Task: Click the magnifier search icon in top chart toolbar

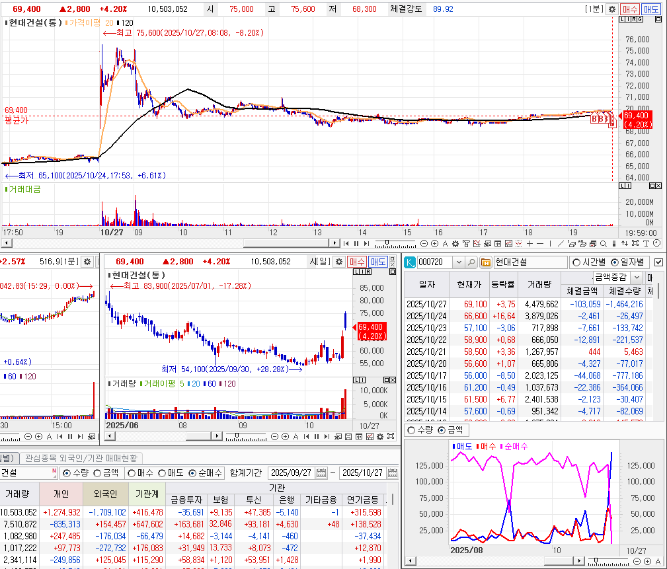Action: click(603, 244)
